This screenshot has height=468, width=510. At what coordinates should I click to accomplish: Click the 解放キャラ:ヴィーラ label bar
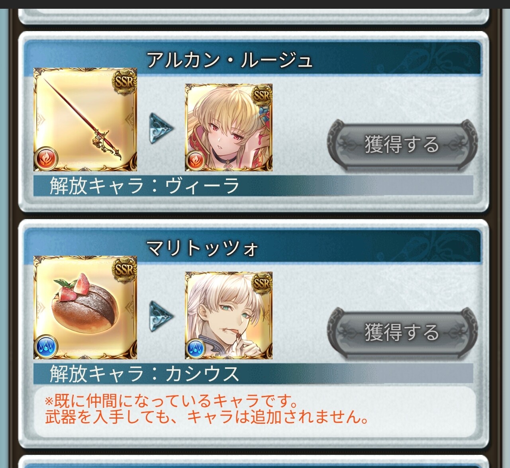pos(253,186)
